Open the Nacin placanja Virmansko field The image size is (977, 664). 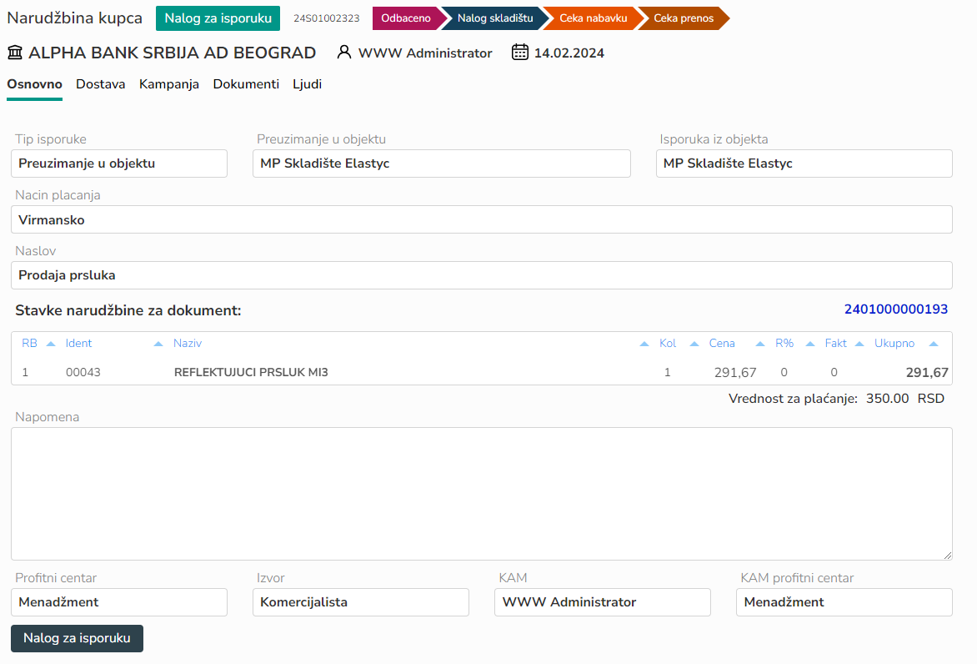(482, 219)
